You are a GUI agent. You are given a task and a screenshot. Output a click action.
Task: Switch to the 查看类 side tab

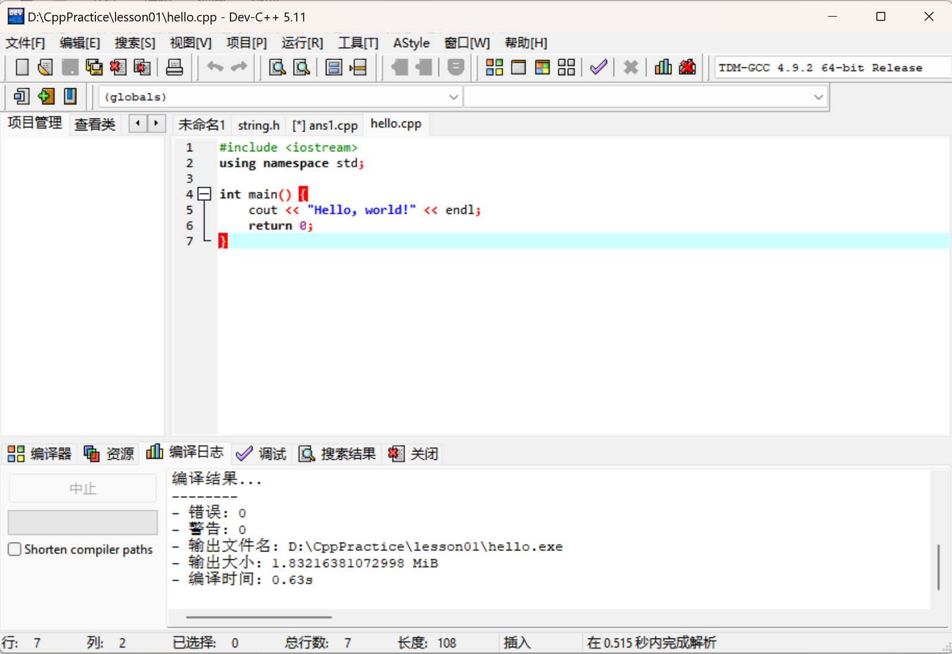tap(95, 124)
